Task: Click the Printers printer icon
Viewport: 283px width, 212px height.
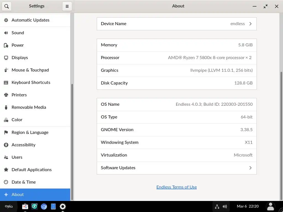Action: (x=6, y=95)
